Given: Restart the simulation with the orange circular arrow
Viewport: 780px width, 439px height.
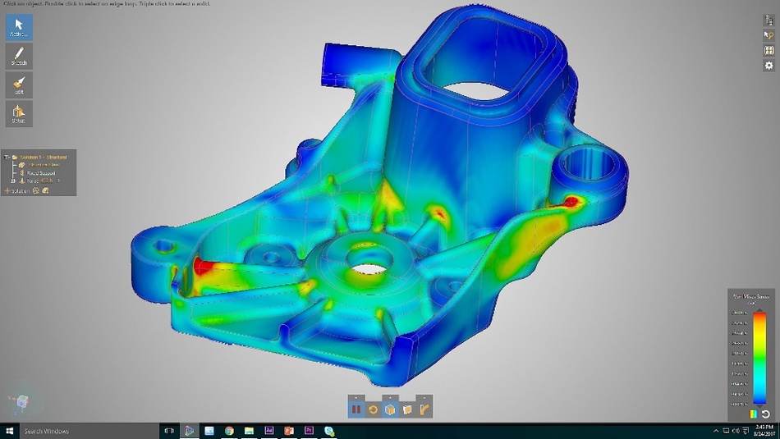Looking at the screenshot, I should pos(373,409).
